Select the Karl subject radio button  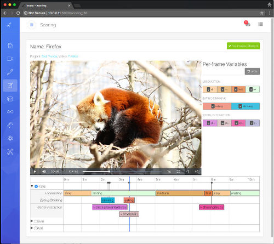36,228
